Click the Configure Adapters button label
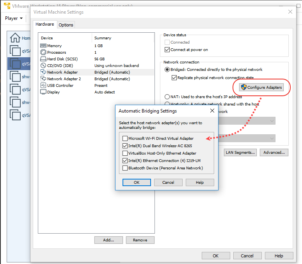 tap(265, 88)
